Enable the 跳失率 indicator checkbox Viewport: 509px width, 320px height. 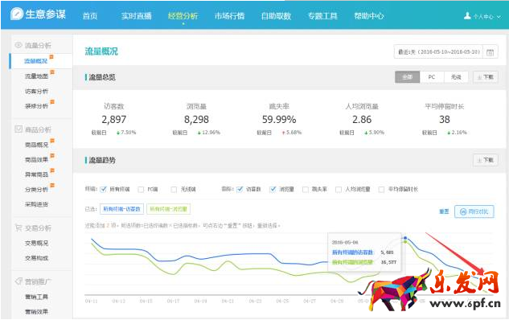click(x=305, y=189)
